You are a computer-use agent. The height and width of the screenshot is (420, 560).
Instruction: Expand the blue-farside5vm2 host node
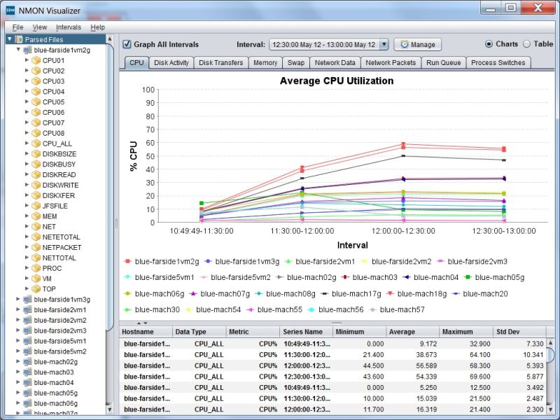[18, 351]
